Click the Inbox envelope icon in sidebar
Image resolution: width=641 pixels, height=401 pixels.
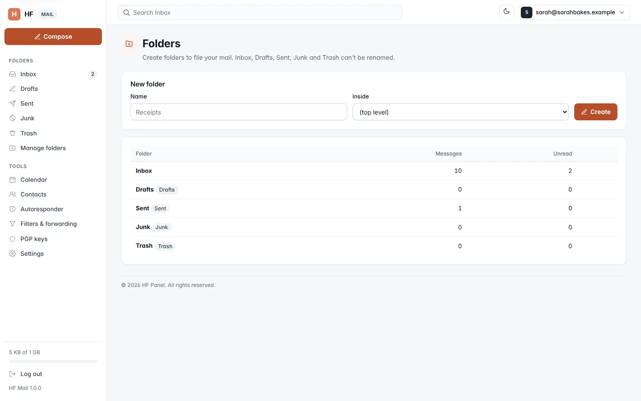click(x=12, y=74)
